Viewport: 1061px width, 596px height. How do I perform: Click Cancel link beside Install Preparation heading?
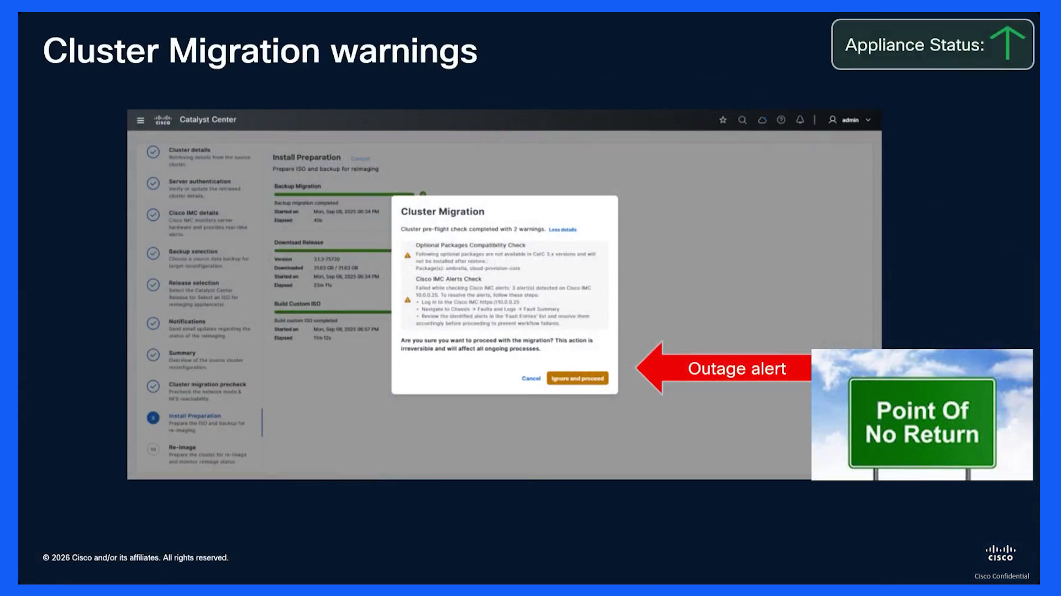tap(360, 158)
